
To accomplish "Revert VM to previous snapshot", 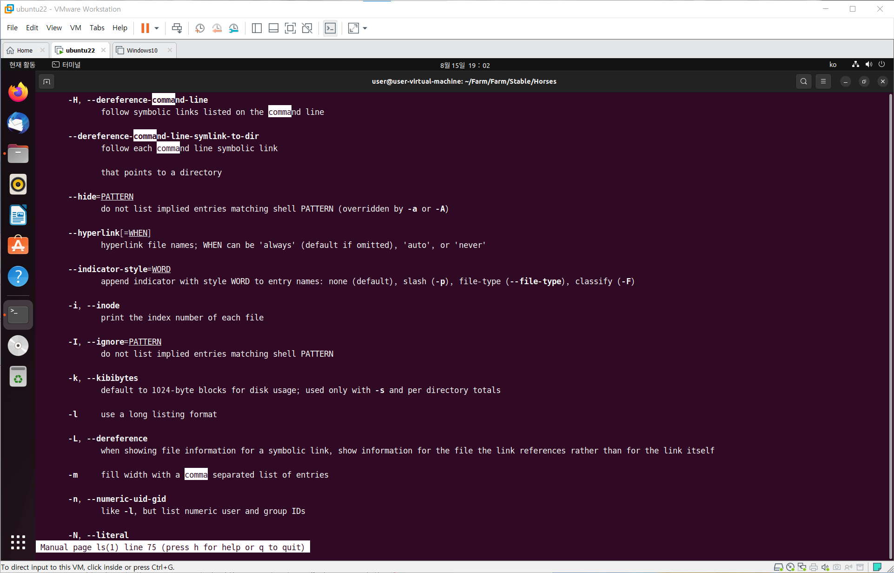I will click(x=217, y=28).
